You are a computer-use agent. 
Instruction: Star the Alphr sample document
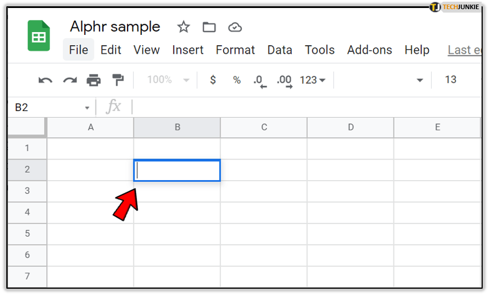coord(183,27)
